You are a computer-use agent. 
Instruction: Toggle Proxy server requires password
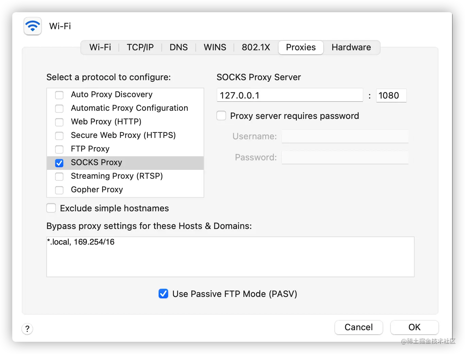(x=221, y=116)
